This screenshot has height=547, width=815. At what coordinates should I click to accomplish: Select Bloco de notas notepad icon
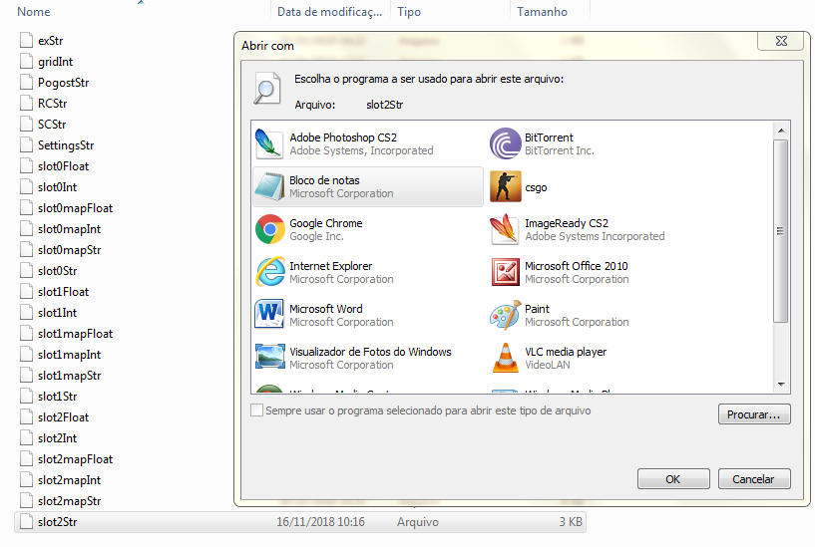(x=268, y=187)
